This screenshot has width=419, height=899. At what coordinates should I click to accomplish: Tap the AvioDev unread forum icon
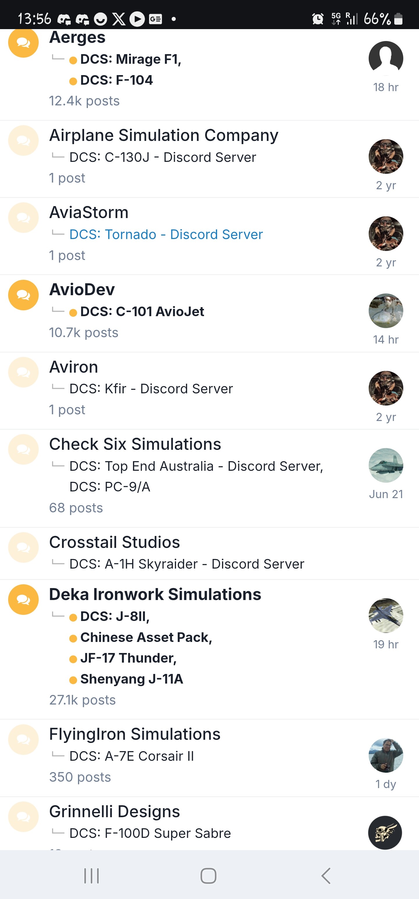[x=23, y=295]
